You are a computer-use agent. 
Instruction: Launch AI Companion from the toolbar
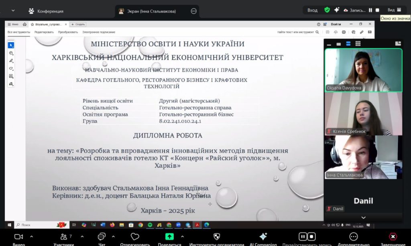point(263,236)
